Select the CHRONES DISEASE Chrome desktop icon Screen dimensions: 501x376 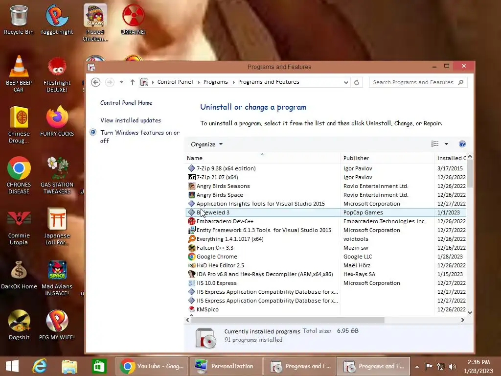pos(19,175)
